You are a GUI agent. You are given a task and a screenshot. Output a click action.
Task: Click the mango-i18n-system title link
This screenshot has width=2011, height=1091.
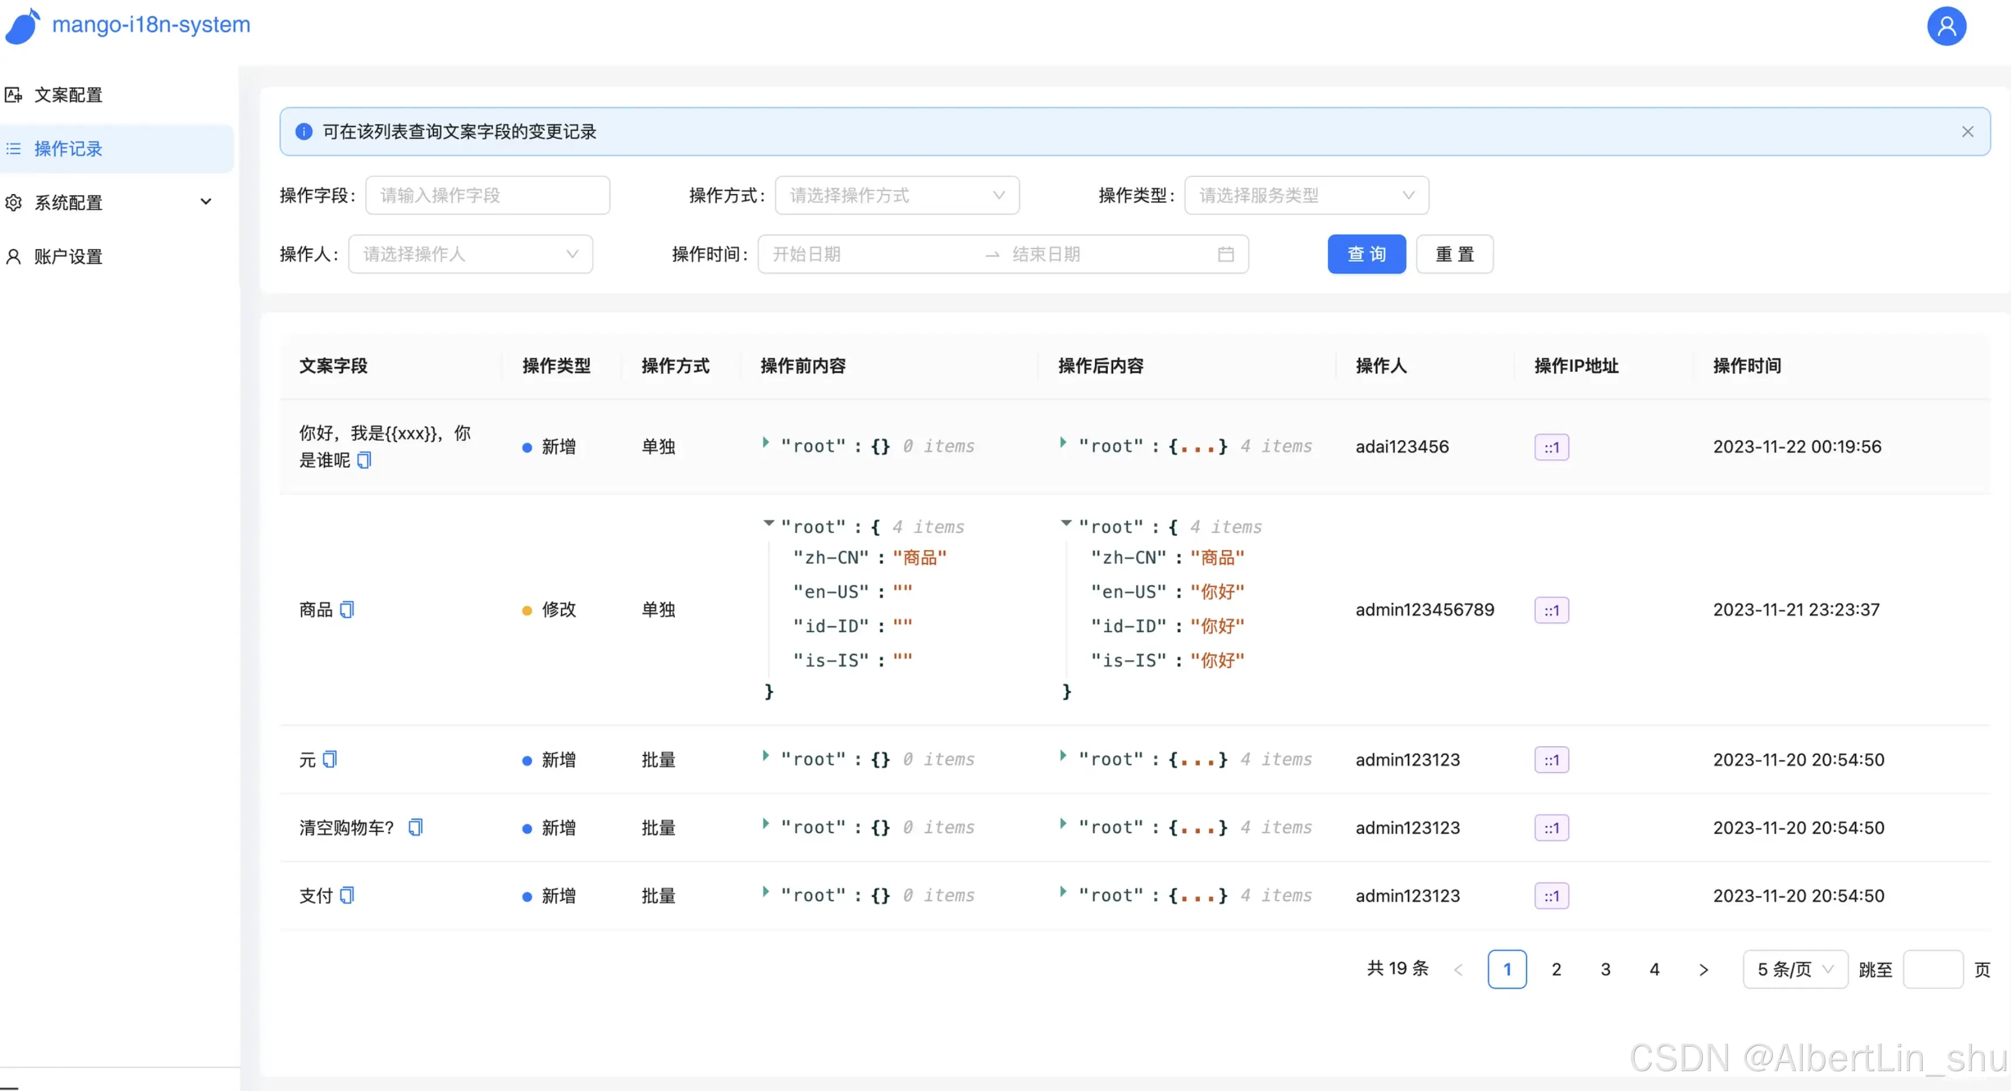tap(151, 24)
